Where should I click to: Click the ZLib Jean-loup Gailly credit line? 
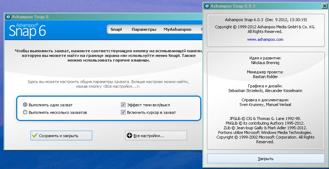265,128
